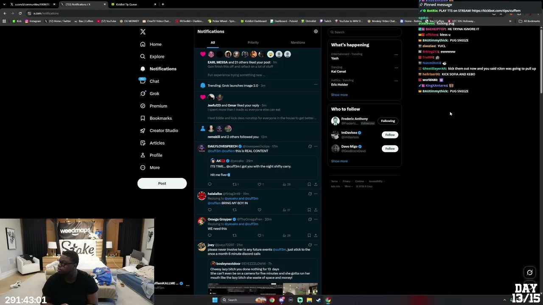Like halalalbo's post
Viewport: 543px width, 305px height.
click(x=260, y=210)
